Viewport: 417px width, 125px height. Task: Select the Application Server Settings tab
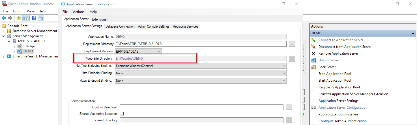tap(84, 26)
